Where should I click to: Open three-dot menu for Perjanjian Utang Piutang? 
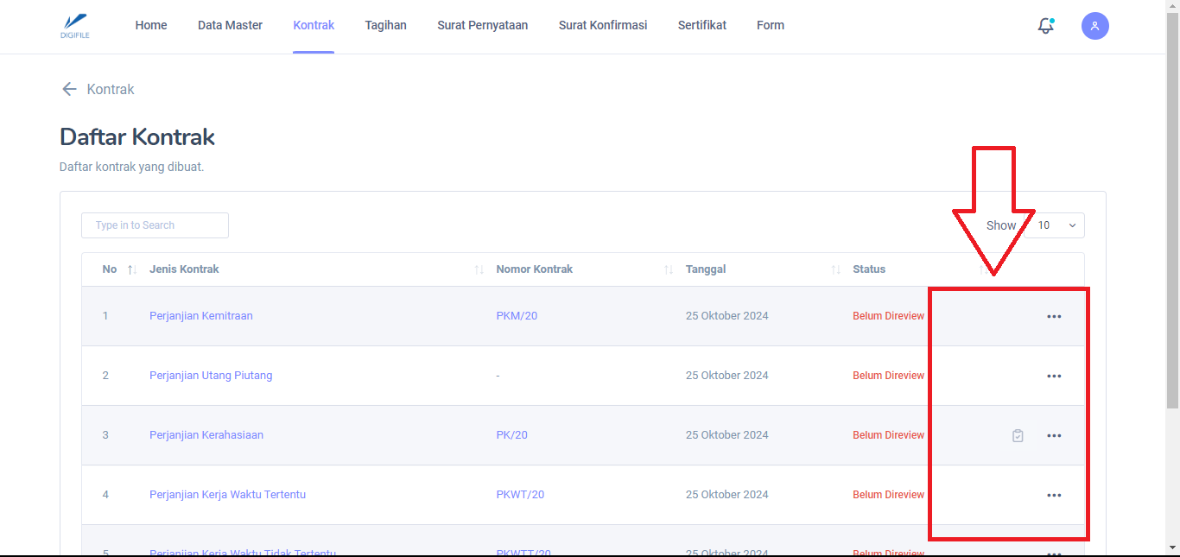pos(1053,376)
